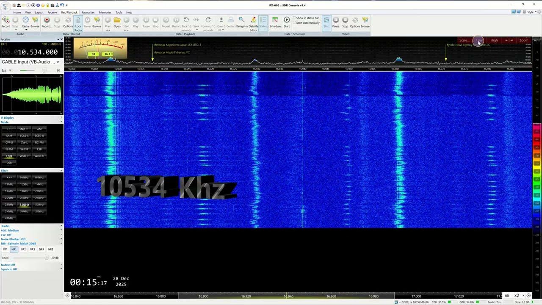Launch the Datafile Editor
The height and width of the screenshot is (305, 542).
[x=253, y=24]
